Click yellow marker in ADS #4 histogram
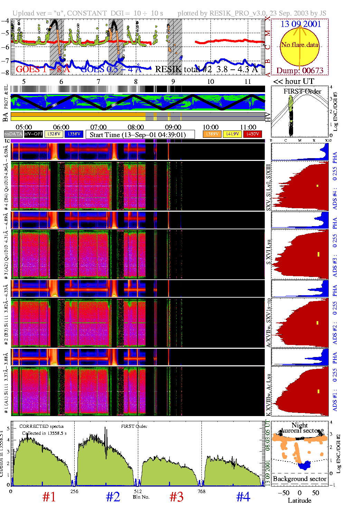This screenshot has width=347, height=510. 317,186
